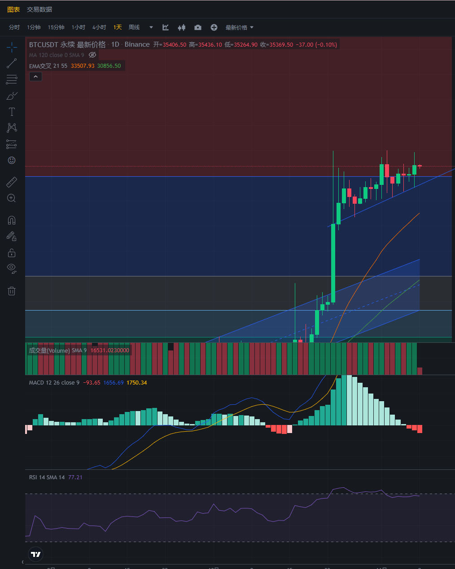Click the zoom in magnifier tool
The width and height of the screenshot is (455, 569).
(x=12, y=198)
